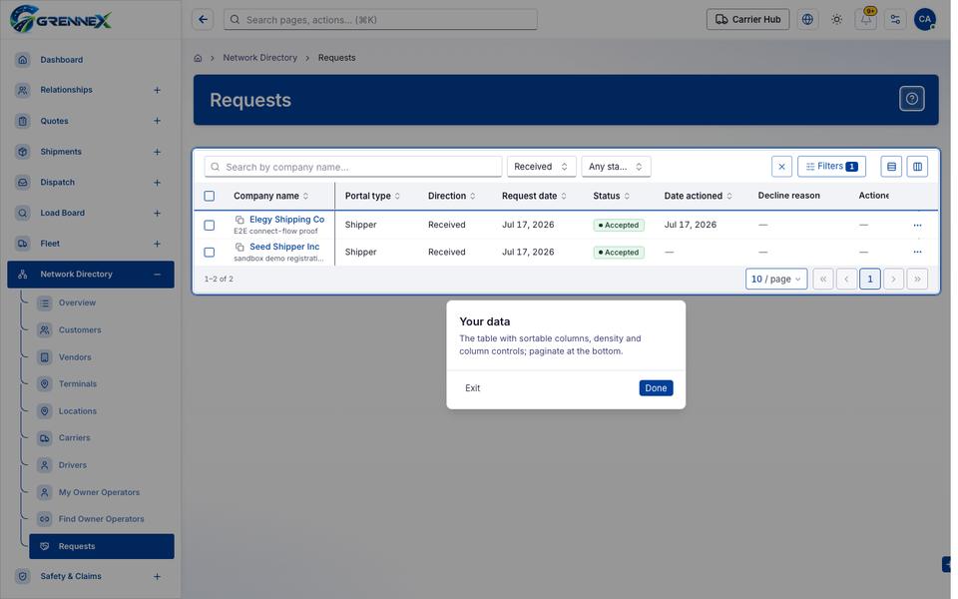Open the Carrier Hub button
The width and height of the screenshot is (958, 599).
coord(747,20)
